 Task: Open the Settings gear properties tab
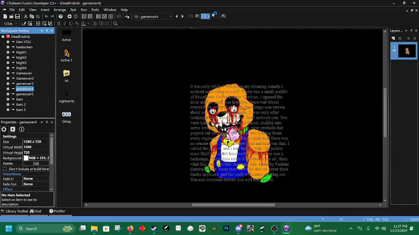(x=4, y=129)
